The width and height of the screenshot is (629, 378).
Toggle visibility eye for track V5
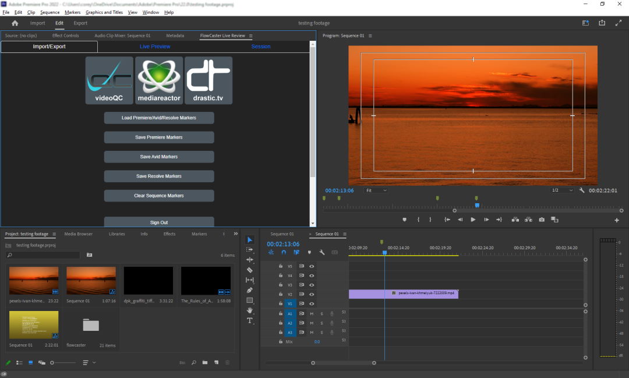point(312,266)
